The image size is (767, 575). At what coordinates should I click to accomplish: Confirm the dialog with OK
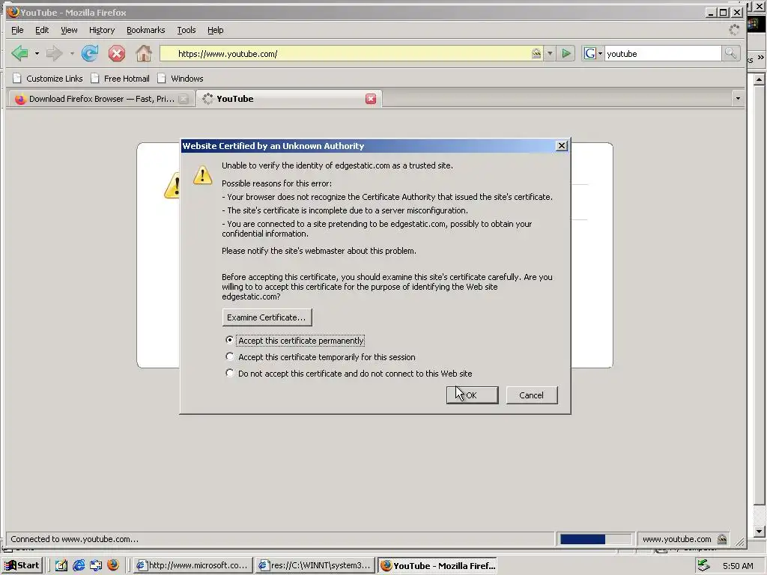coord(472,395)
